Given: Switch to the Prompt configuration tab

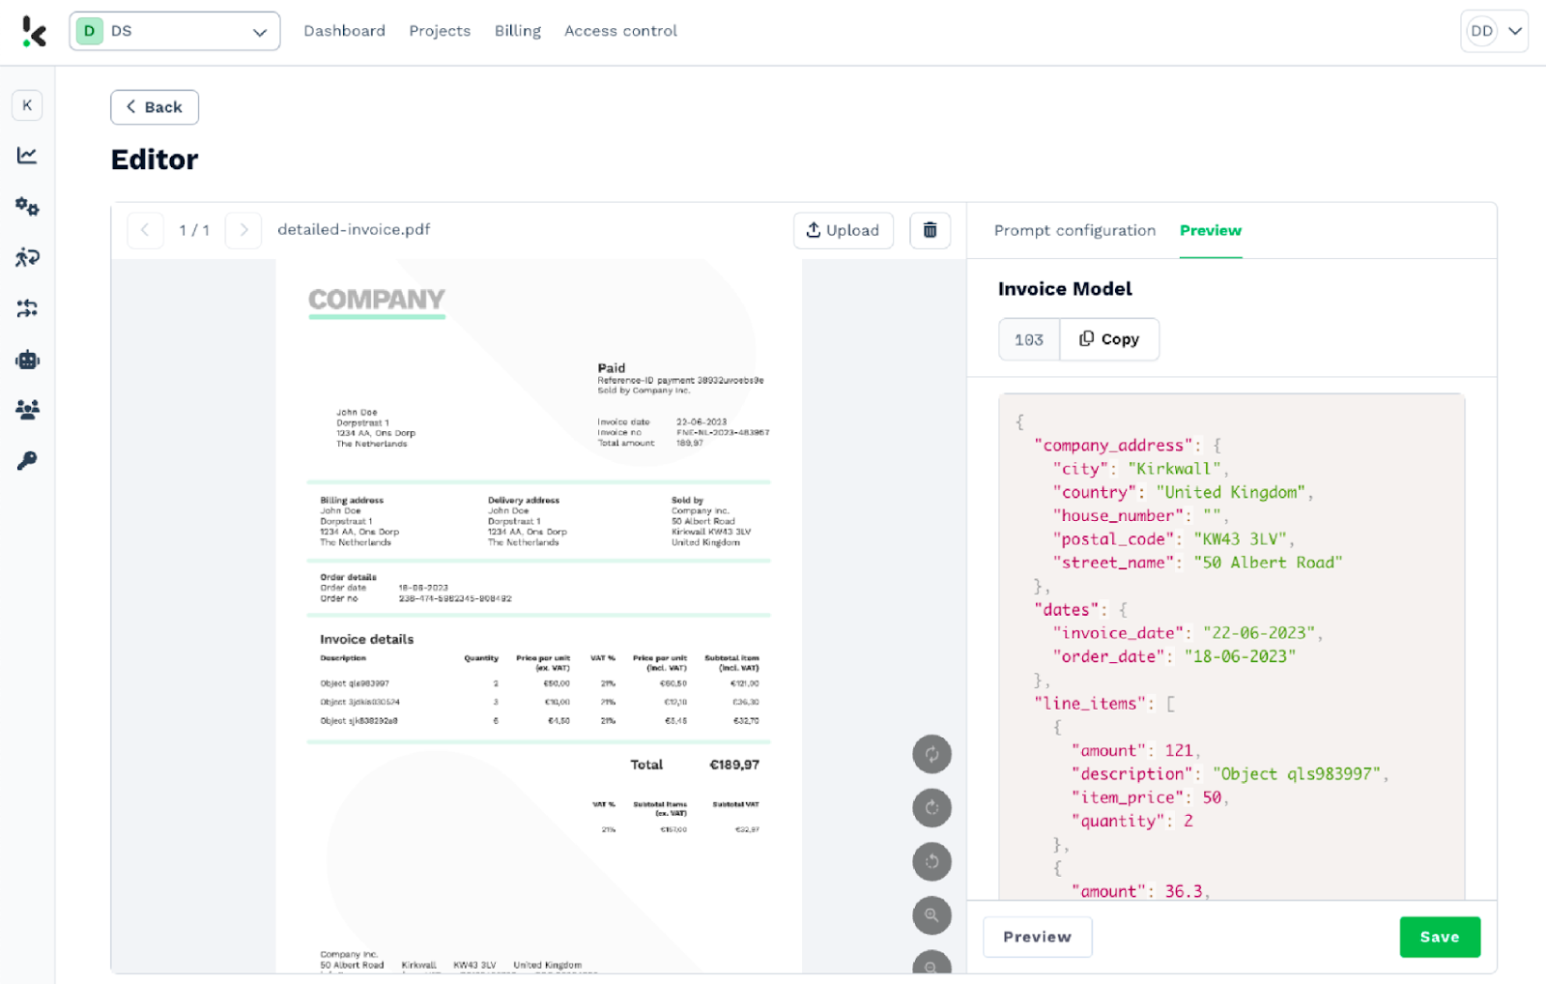Looking at the screenshot, I should coord(1074,230).
